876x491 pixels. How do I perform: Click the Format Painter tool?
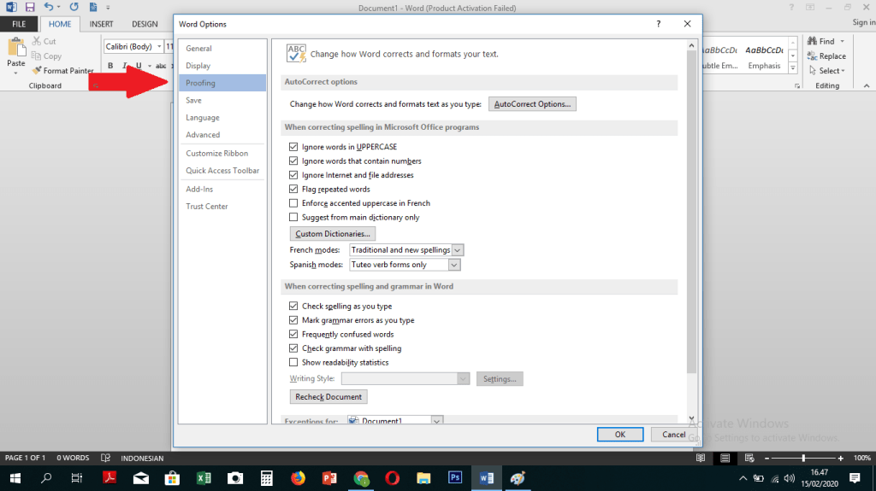coord(62,71)
